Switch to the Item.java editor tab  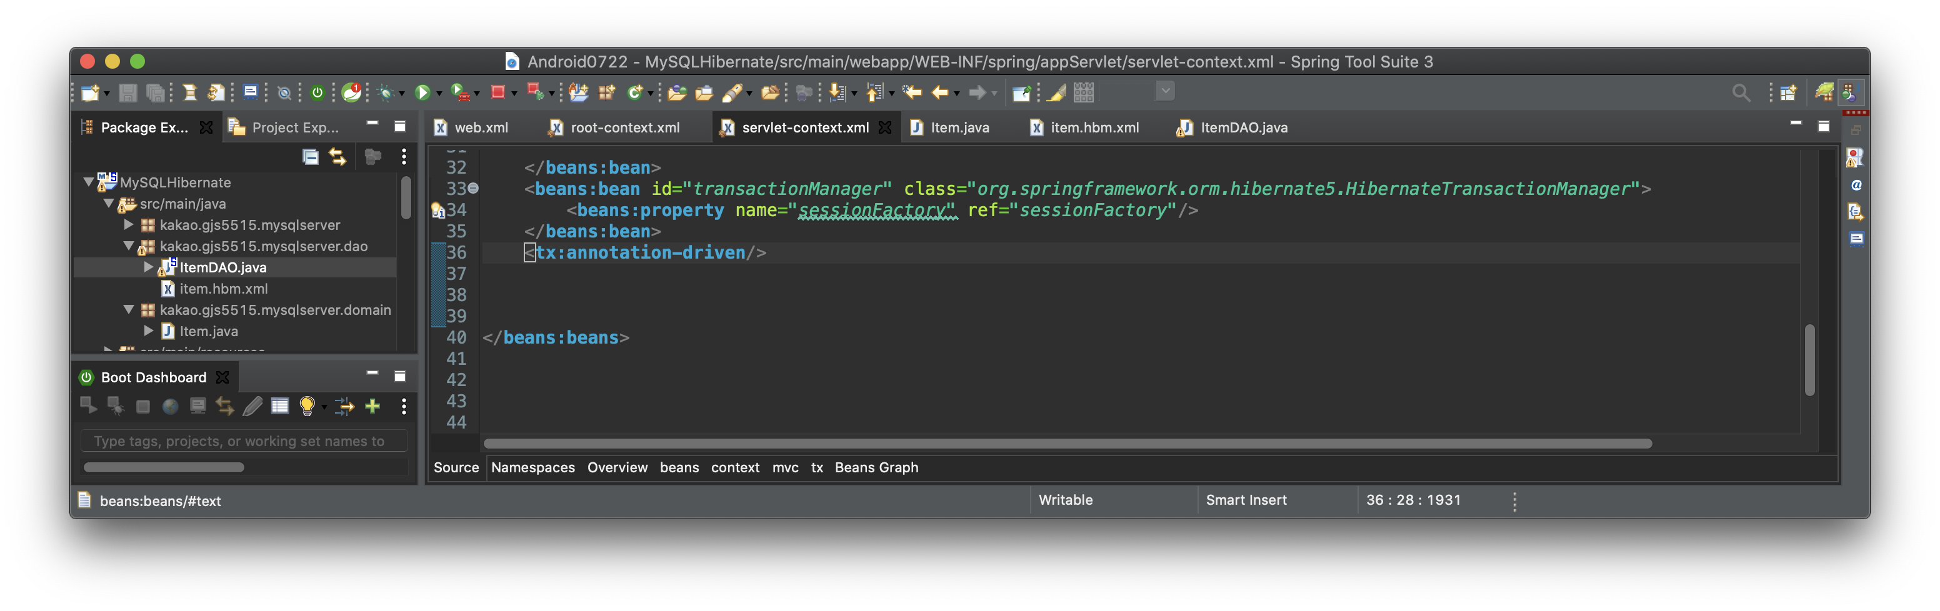[x=949, y=128]
